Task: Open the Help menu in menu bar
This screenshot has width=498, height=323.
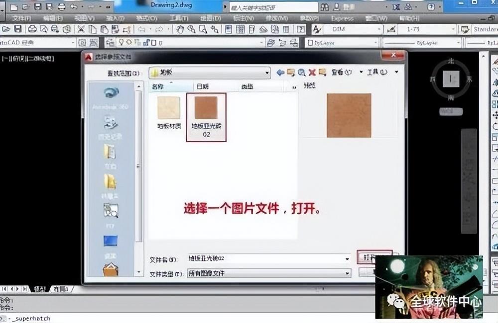Action: 409,18
